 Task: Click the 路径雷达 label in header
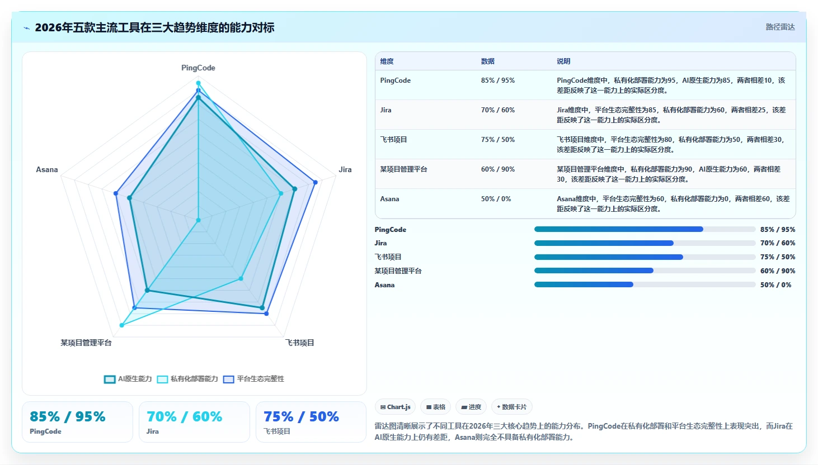[x=780, y=27]
